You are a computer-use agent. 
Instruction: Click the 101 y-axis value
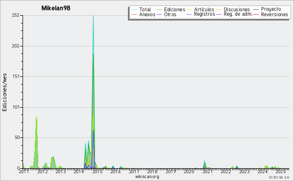16,107
